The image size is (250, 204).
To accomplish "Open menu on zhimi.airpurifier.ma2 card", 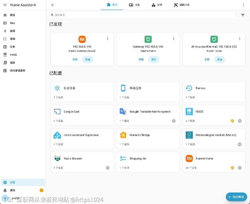I will tap(240, 38).
